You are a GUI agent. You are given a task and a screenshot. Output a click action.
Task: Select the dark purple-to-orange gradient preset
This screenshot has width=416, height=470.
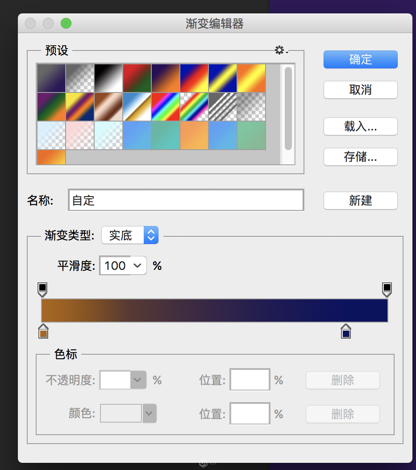[x=166, y=78]
